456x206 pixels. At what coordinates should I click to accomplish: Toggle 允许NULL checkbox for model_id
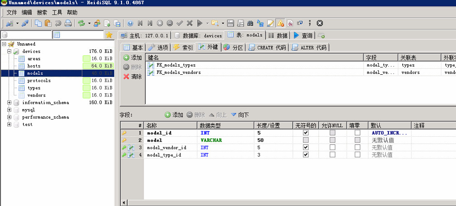click(x=333, y=133)
